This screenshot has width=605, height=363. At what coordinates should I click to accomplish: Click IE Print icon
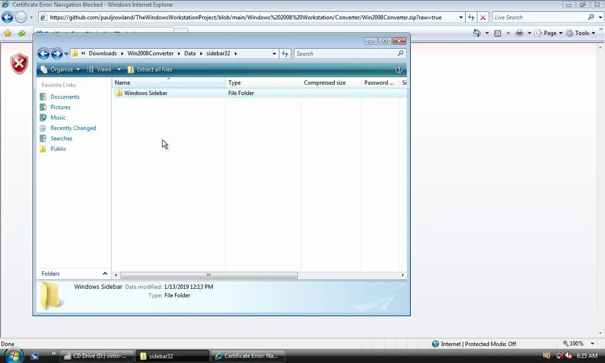[x=519, y=33]
